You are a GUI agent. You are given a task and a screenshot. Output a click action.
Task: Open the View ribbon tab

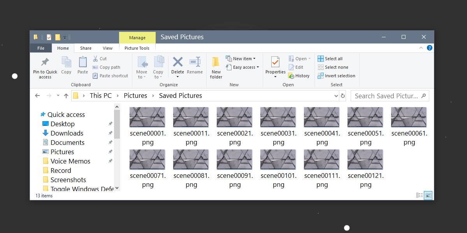[107, 48]
